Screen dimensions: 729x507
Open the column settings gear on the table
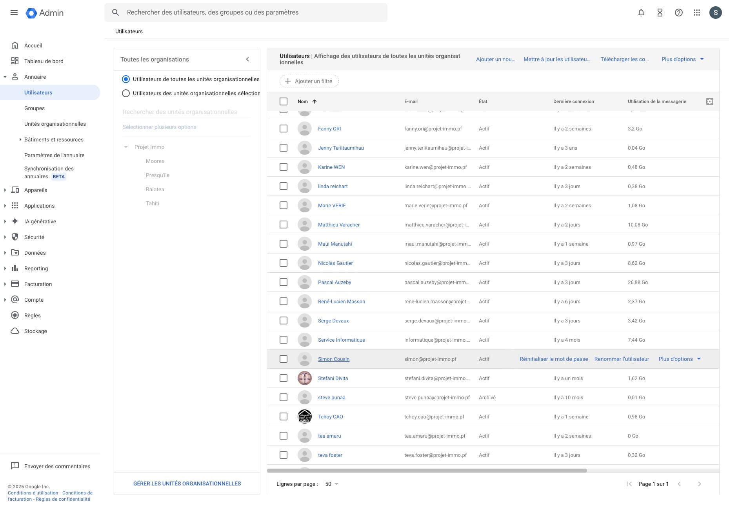pos(710,101)
